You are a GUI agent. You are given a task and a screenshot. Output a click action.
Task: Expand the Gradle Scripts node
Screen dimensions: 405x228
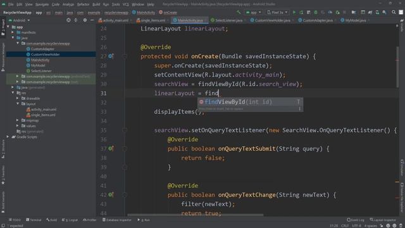8,137
